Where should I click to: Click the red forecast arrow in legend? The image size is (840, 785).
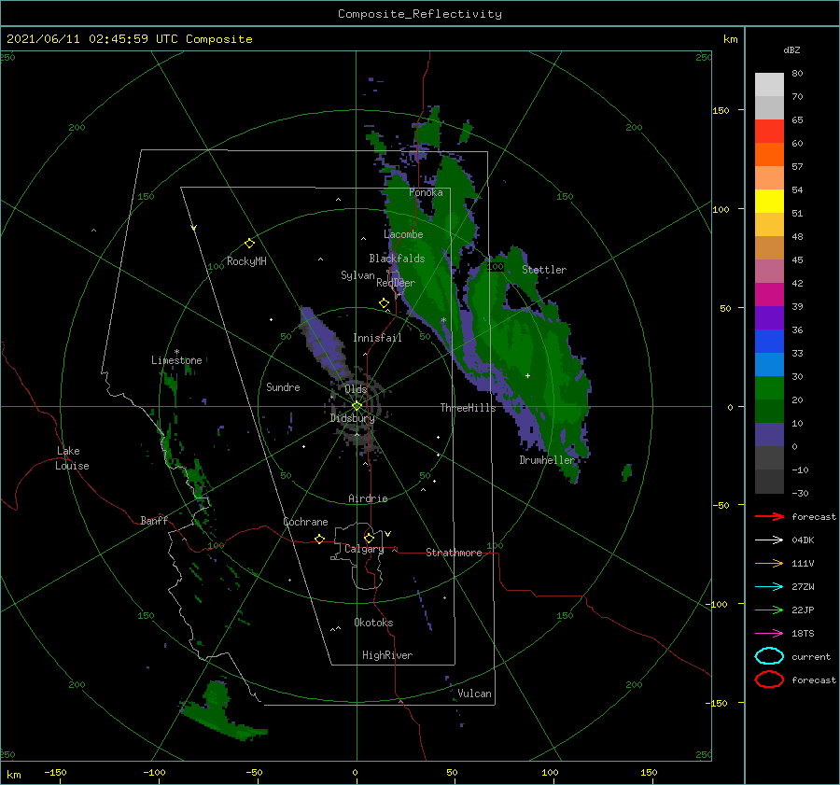pyautogui.click(x=769, y=516)
